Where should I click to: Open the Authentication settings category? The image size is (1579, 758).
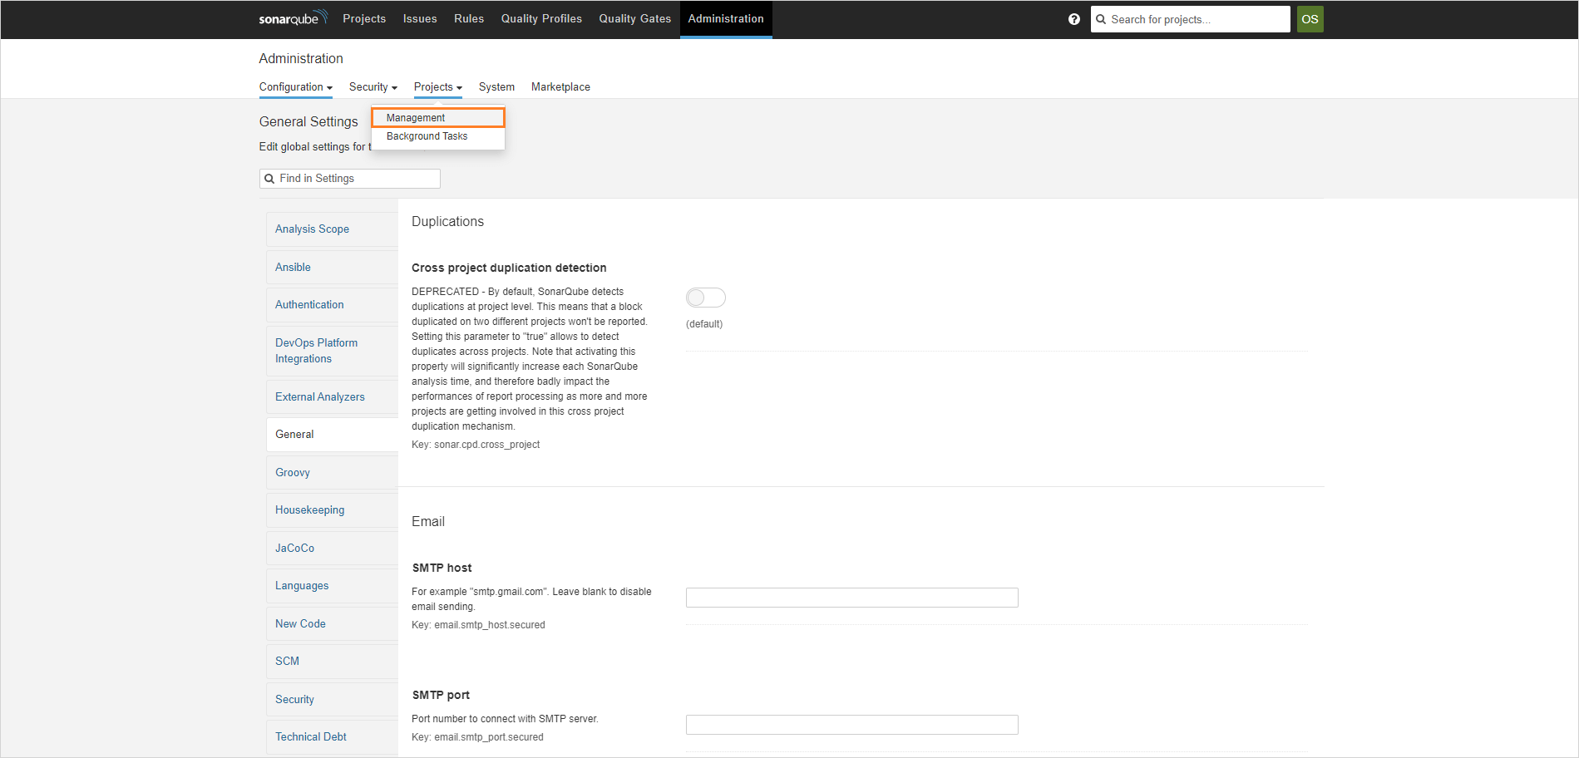(x=308, y=304)
